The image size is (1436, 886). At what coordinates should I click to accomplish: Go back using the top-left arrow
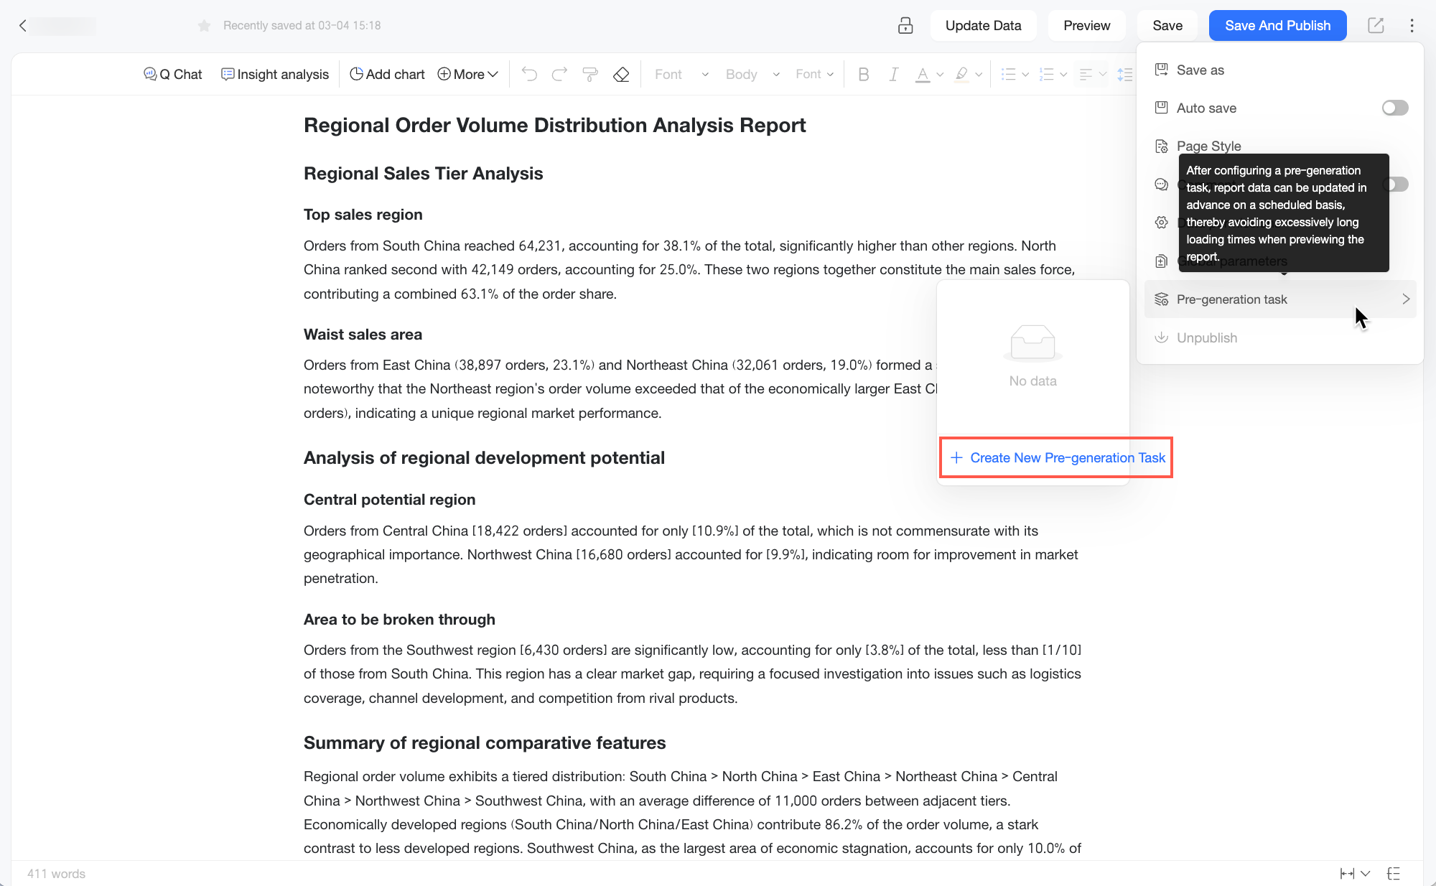pyautogui.click(x=22, y=26)
